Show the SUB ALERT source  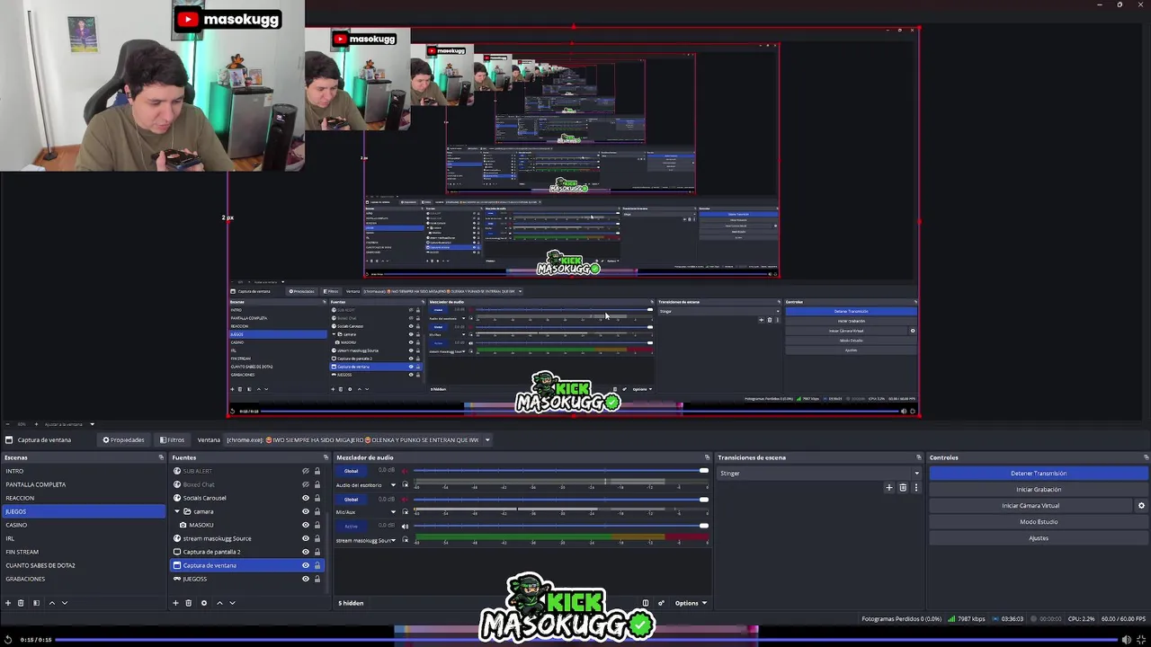pyautogui.click(x=306, y=471)
